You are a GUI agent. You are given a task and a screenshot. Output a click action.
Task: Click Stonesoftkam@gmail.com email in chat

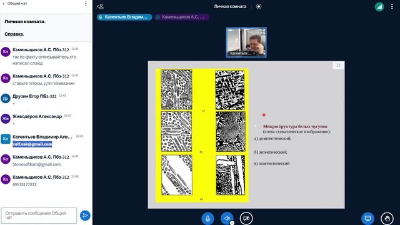37,164
